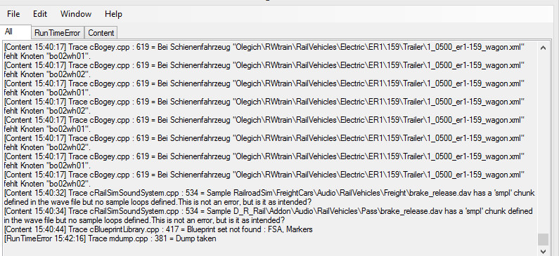Open the File menu
This screenshot has width=559, height=256.
(x=13, y=14)
